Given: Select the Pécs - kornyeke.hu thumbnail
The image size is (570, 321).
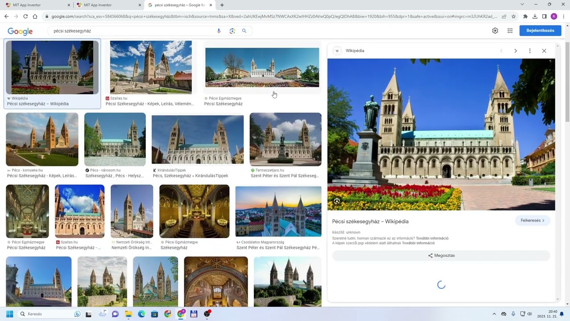Looking at the screenshot, I should [x=42, y=139].
